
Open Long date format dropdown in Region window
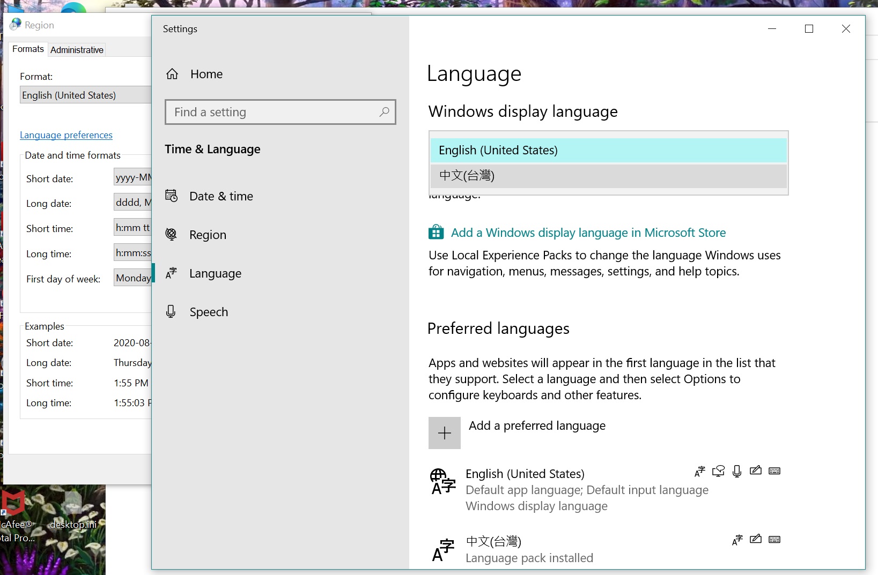(x=132, y=202)
